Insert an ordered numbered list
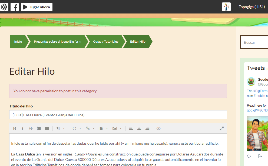Image resolution: width=268 pixels, height=166 pixels. point(39,128)
